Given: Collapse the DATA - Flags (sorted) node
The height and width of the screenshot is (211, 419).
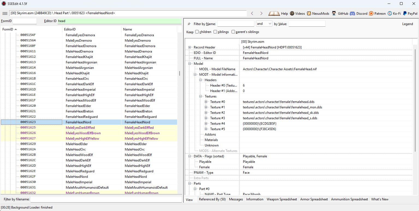Looking at the screenshot, I should pos(189,156).
